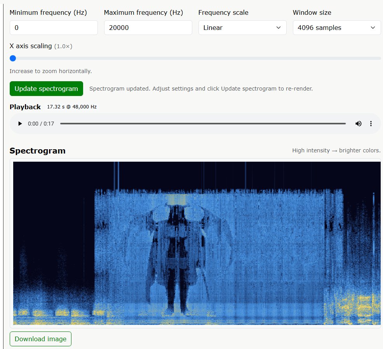Screen dimensions: 383x349
Task: Click the 'Minimum frequency (Hz)' label
Action: [x=48, y=12]
